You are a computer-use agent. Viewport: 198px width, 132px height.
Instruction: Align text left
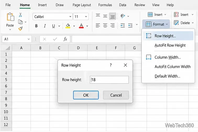pyautogui.click(x=98, y=26)
